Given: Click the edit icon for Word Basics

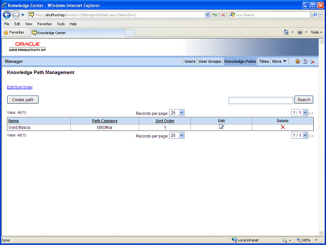Looking at the screenshot, I should 222,127.
